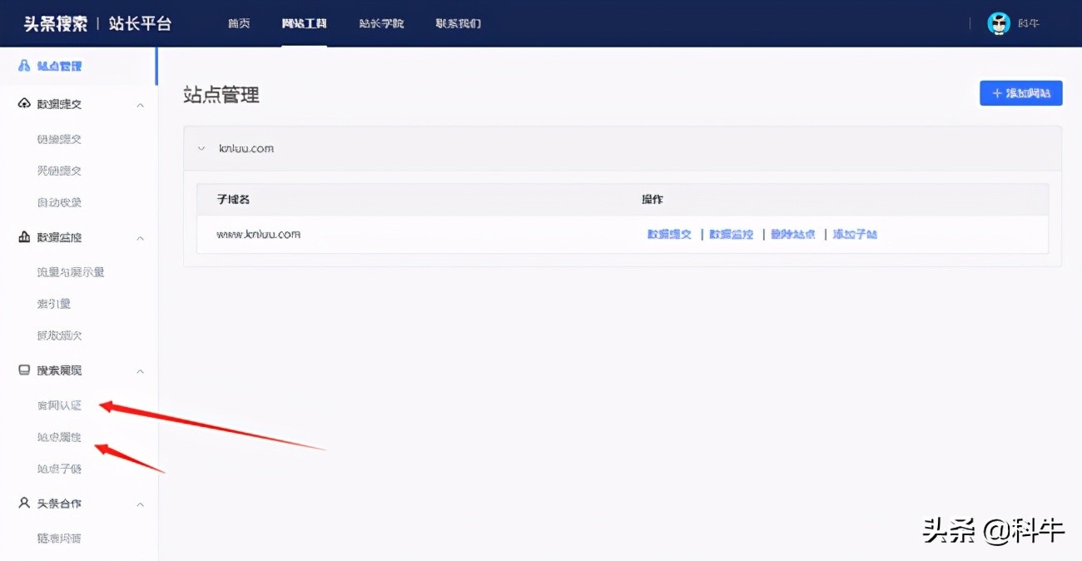Collapse the 搜索展现 sidebar section

pos(140,370)
